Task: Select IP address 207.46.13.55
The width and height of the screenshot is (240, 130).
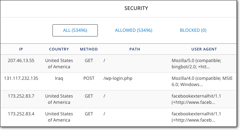Action: 21,60
